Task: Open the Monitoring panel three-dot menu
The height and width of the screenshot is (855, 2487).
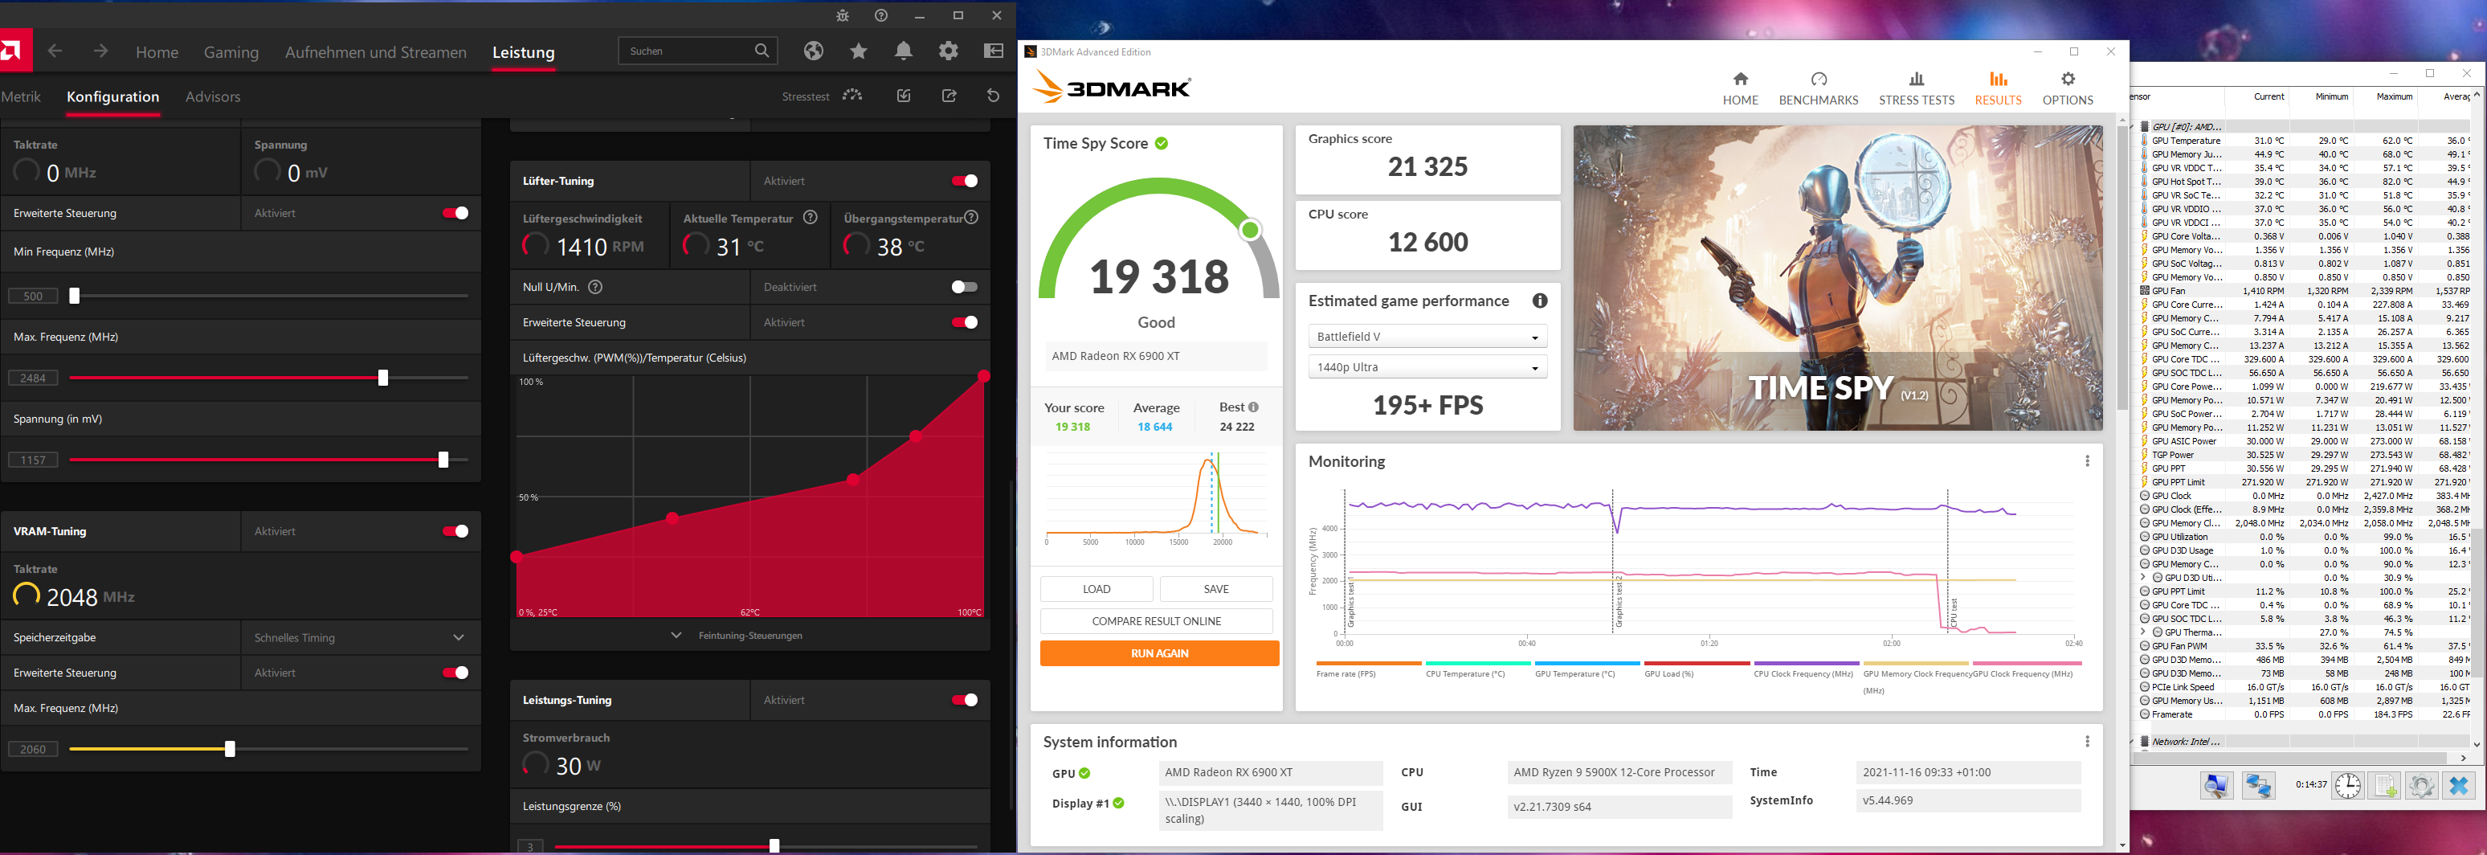Action: click(x=2087, y=462)
